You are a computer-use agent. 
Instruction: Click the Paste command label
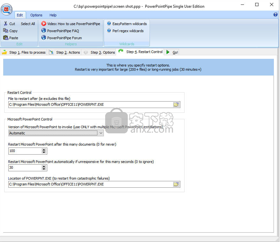coord(14,38)
